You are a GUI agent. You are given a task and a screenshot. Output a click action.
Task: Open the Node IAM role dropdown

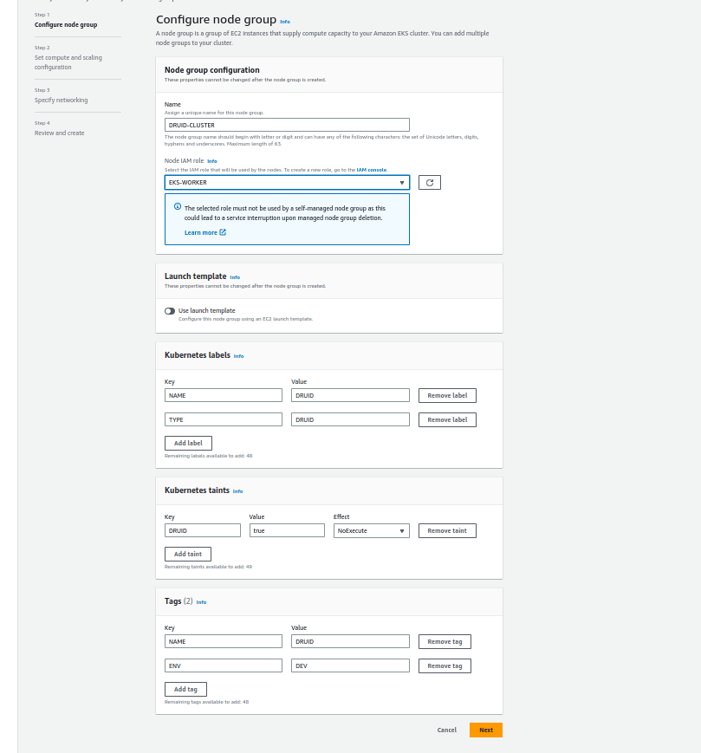tap(286, 183)
